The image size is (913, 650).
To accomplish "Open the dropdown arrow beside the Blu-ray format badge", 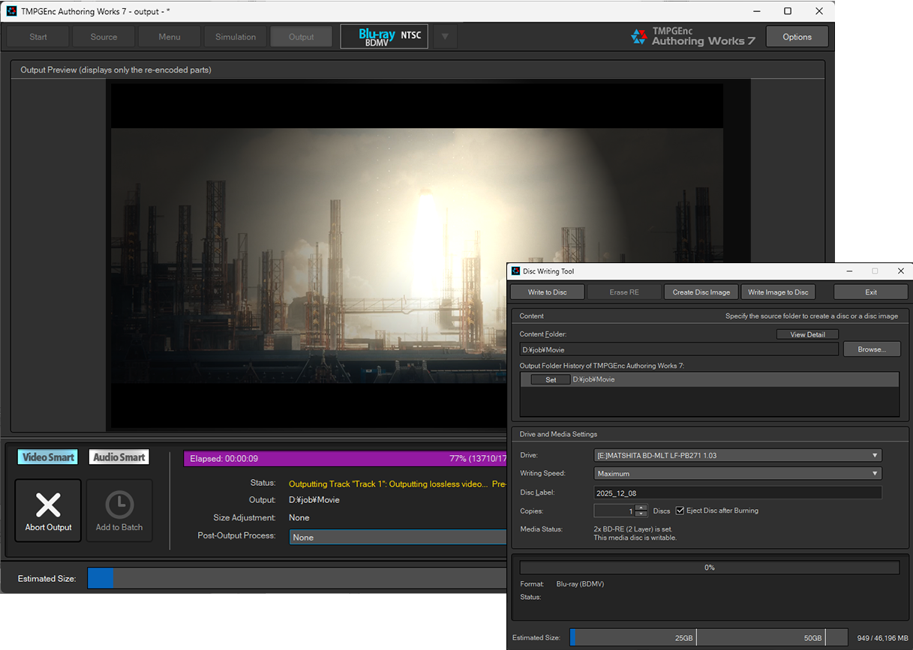I will pos(445,37).
